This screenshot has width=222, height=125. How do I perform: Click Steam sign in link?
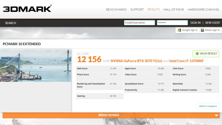click(212, 30)
